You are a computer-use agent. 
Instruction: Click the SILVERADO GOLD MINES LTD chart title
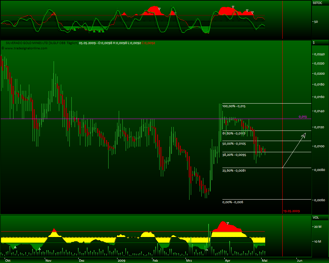(27, 43)
